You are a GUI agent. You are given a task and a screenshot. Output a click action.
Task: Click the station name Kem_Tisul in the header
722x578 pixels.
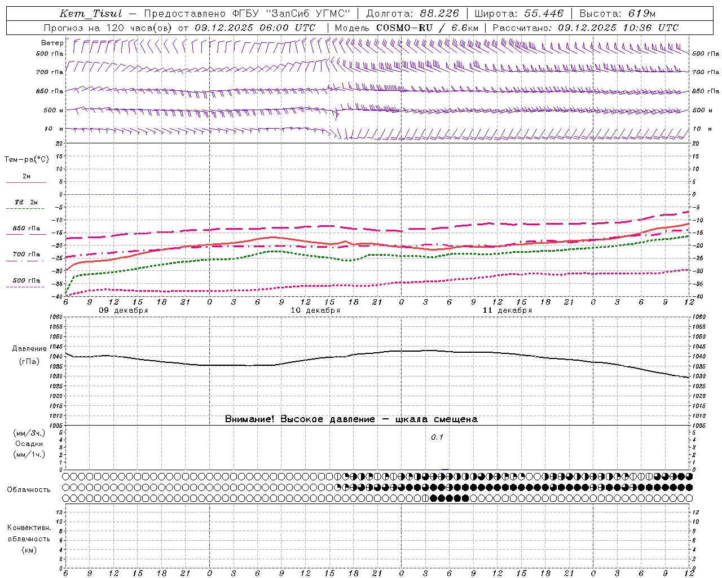point(91,14)
